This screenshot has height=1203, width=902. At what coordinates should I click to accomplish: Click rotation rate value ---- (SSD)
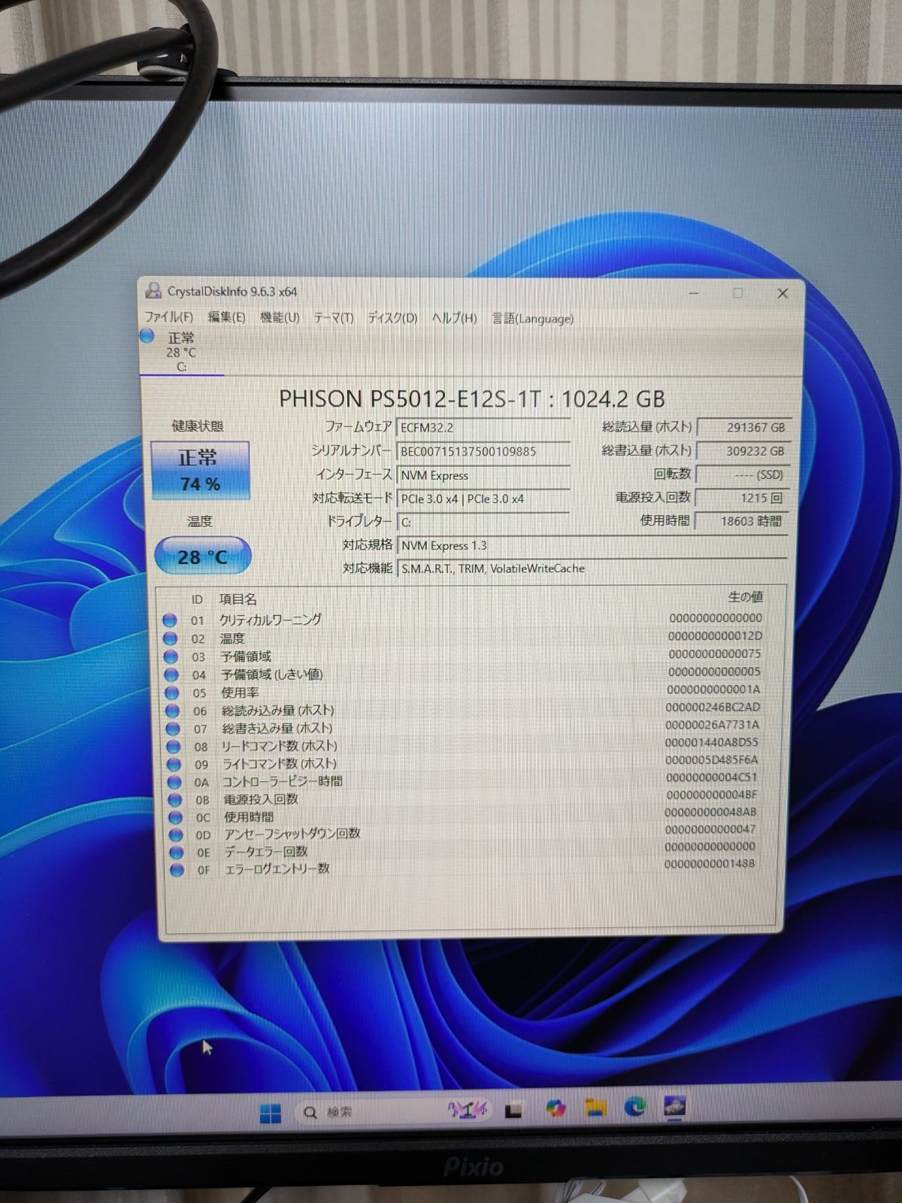tap(743, 474)
